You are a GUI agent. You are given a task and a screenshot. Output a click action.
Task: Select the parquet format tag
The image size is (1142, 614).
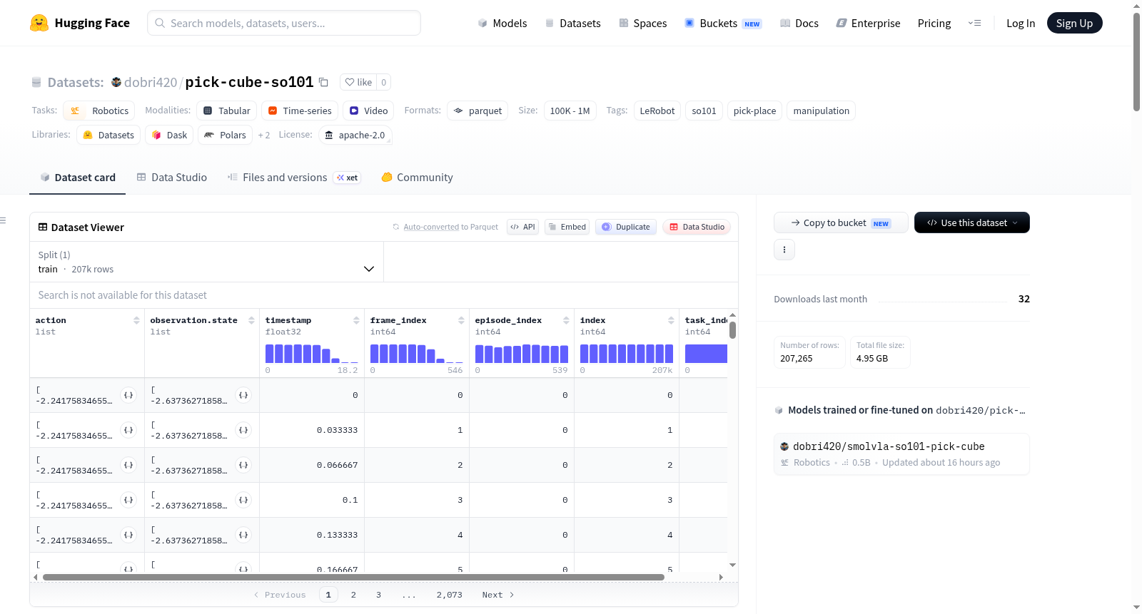[x=477, y=111]
